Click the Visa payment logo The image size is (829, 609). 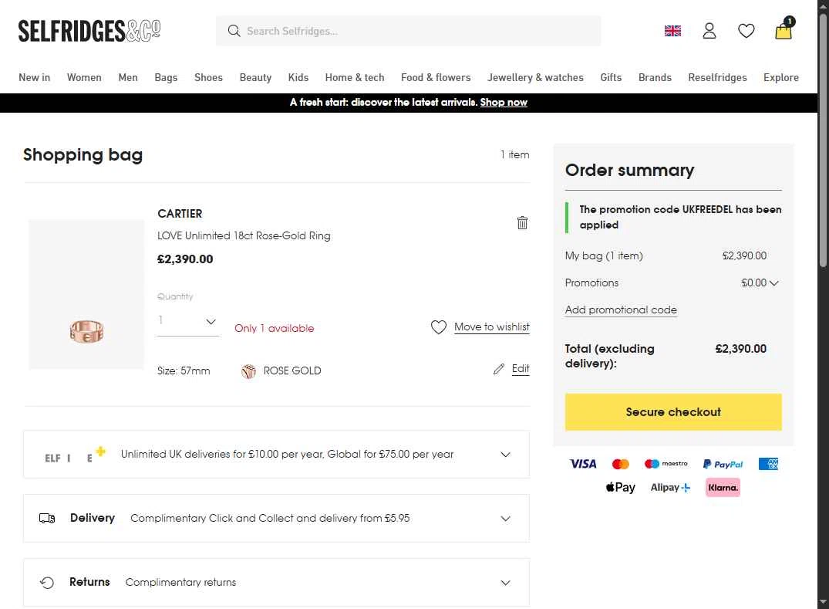tap(583, 464)
